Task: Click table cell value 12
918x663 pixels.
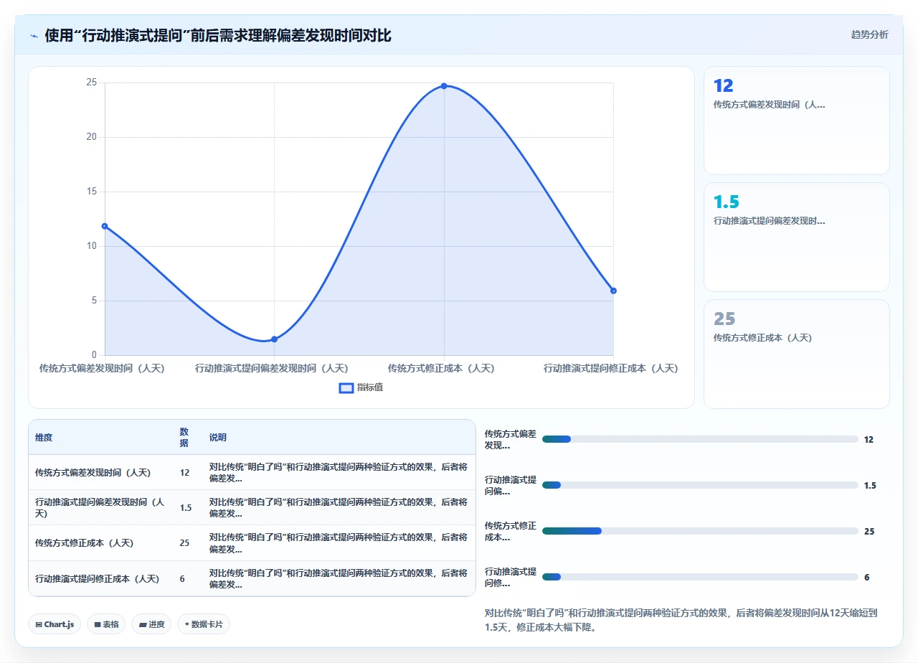Action: pos(185,473)
